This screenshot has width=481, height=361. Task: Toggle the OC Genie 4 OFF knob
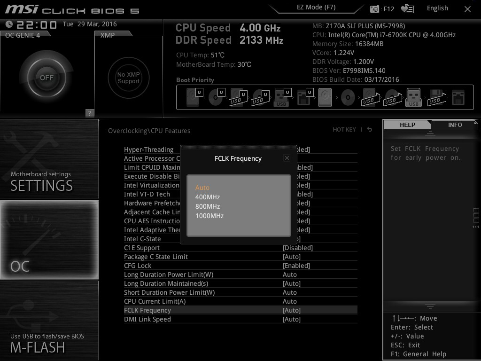point(47,78)
